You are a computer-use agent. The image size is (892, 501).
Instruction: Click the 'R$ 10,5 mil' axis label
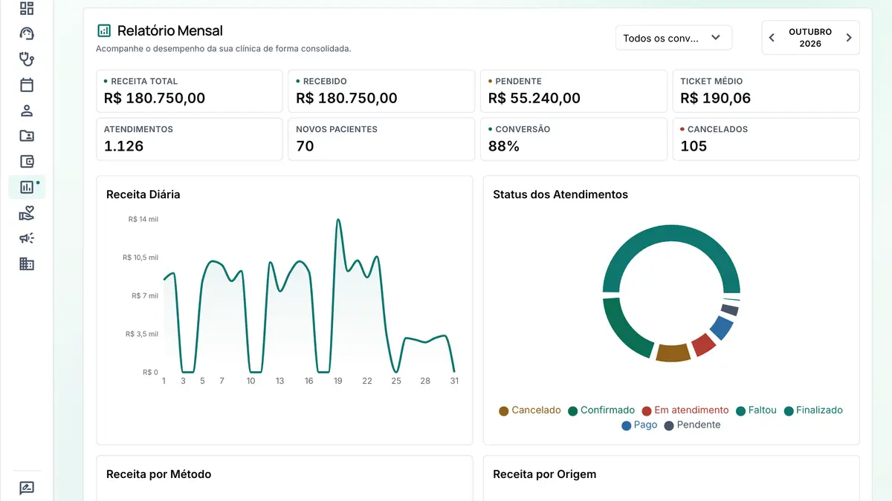click(x=140, y=258)
